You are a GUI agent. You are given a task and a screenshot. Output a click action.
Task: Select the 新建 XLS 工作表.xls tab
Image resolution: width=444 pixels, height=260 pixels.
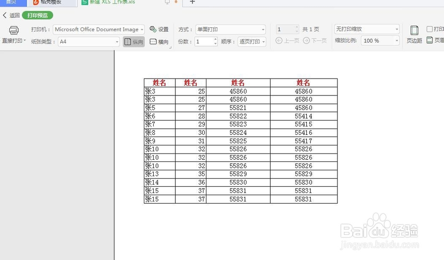[112, 2]
